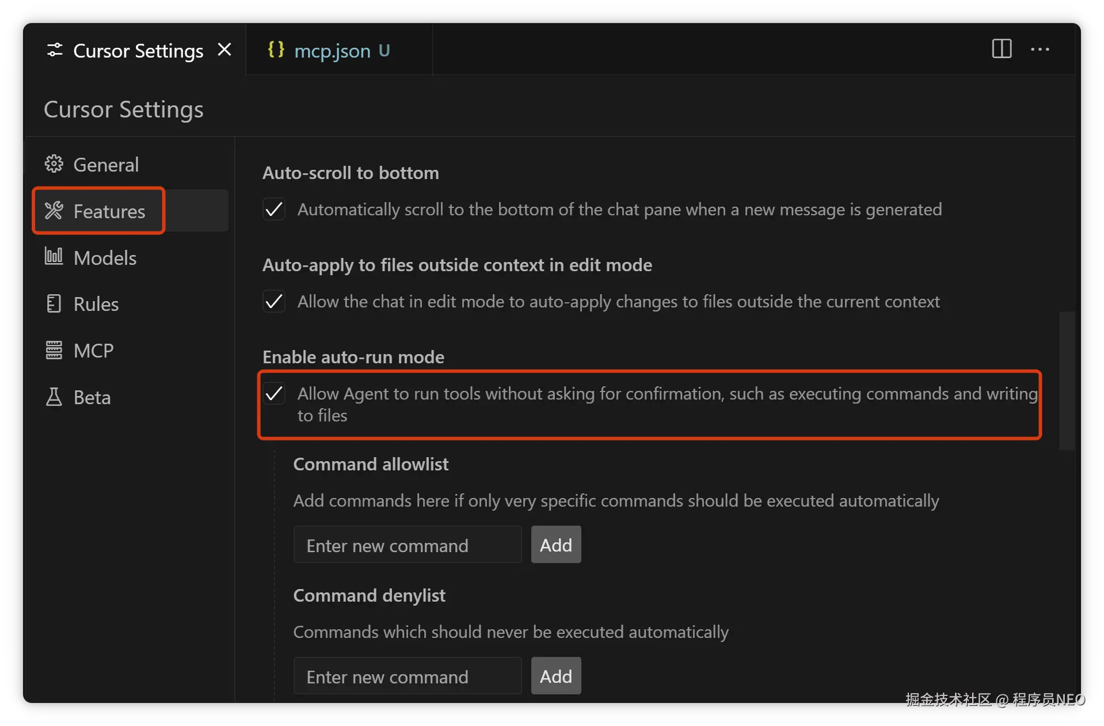The height and width of the screenshot is (726, 1104).
Task: Click the Beta flask icon
Action: point(54,397)
